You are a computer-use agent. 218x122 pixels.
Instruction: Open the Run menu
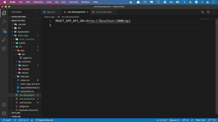64,2
